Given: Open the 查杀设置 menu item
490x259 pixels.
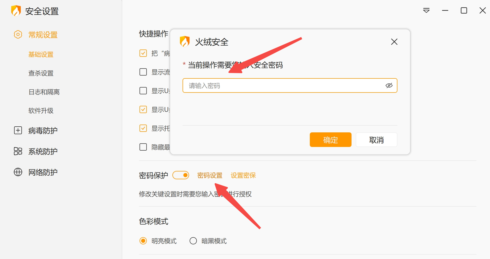Looking at the screenshot, I should click(41, 73).
